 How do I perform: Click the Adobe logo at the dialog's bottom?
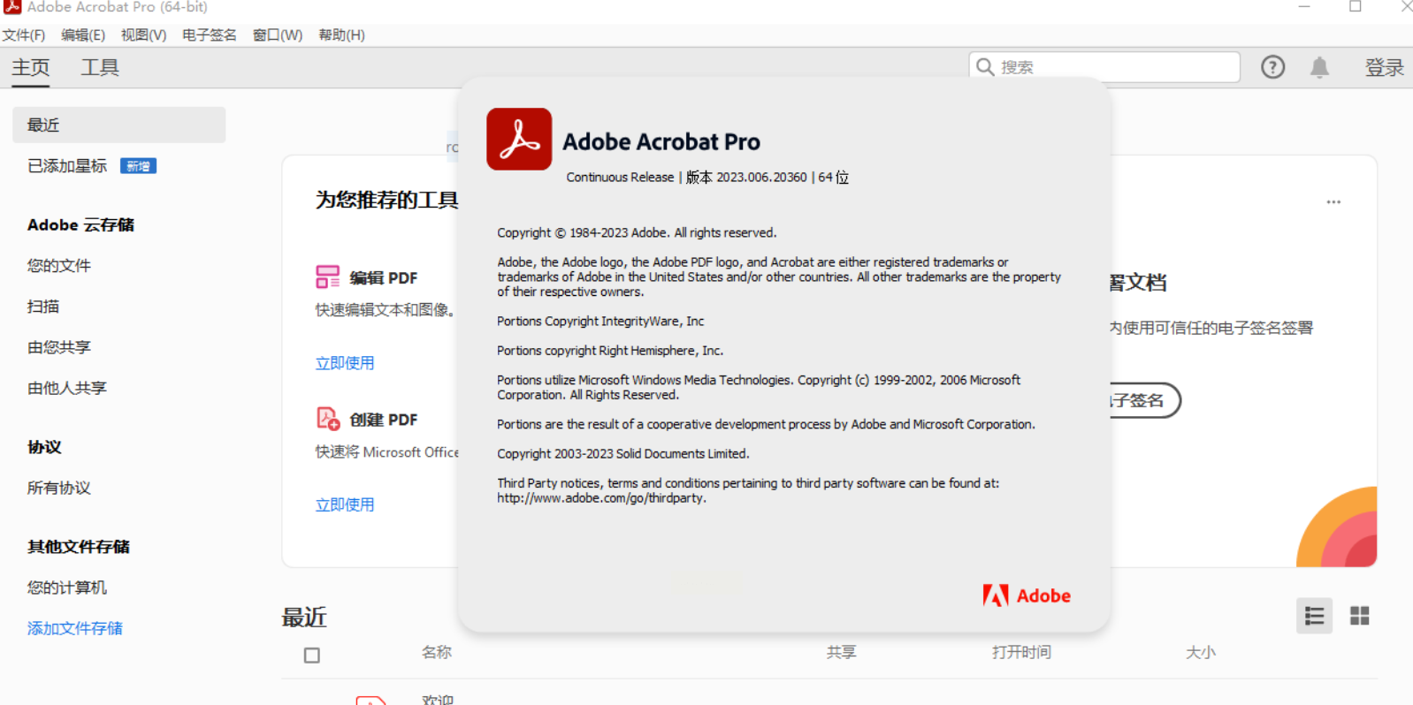pos(1027,595)
